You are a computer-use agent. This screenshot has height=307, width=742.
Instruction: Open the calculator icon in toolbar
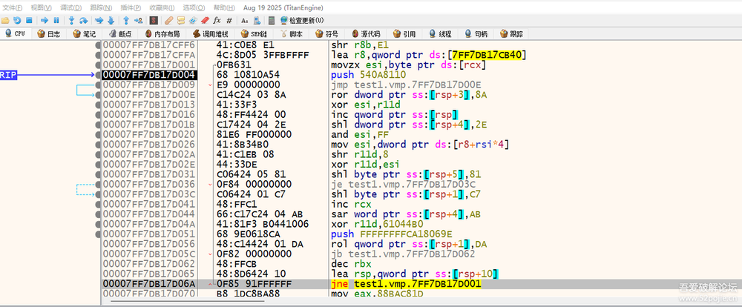(x=271, y=20)
